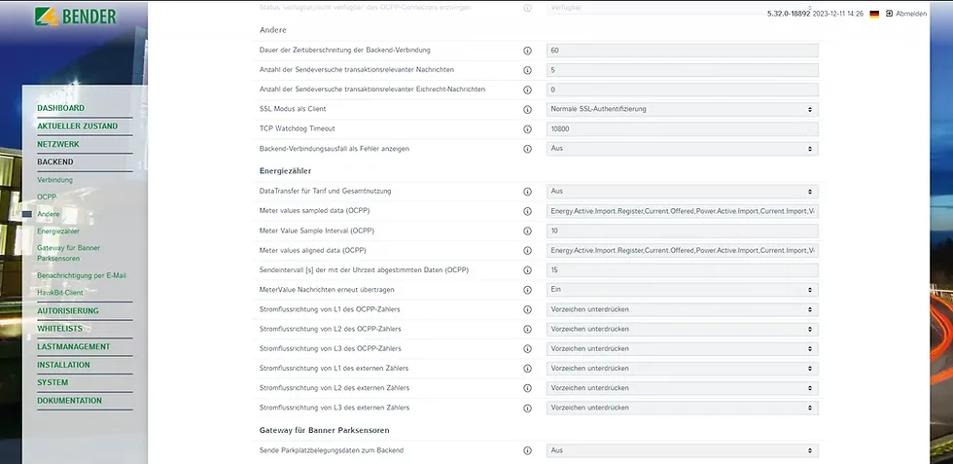This screenshot has height=464, width=953.
Task: Click Sendeintervall field showing 15
Action: click(682, 270)
